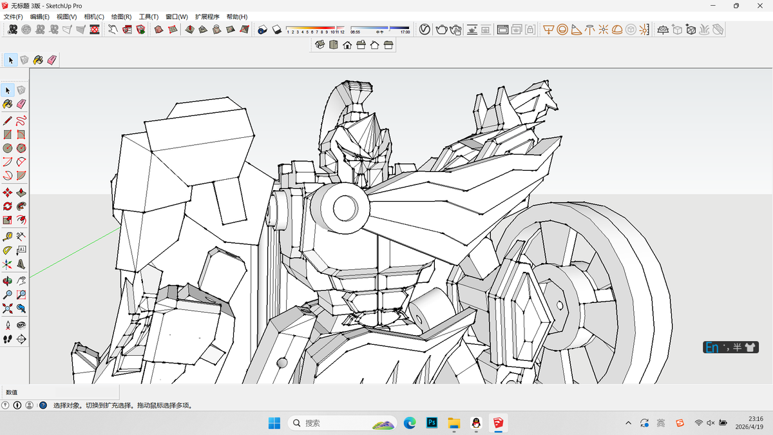This screenshot has height=435, width=773.
Task: Click the 数值 measurements label
Action: tap(12, 392)
